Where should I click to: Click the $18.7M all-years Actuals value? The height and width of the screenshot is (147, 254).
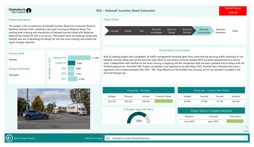146,101
